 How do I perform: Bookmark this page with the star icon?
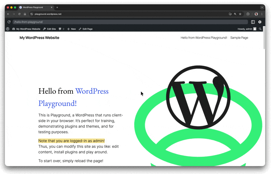[x=240, y=14]
